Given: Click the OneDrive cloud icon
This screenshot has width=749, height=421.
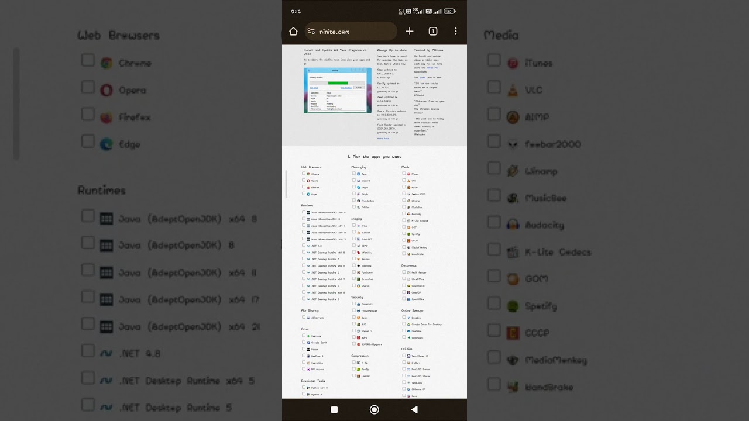Looking at the screenshot, I should tap(409, 331).
